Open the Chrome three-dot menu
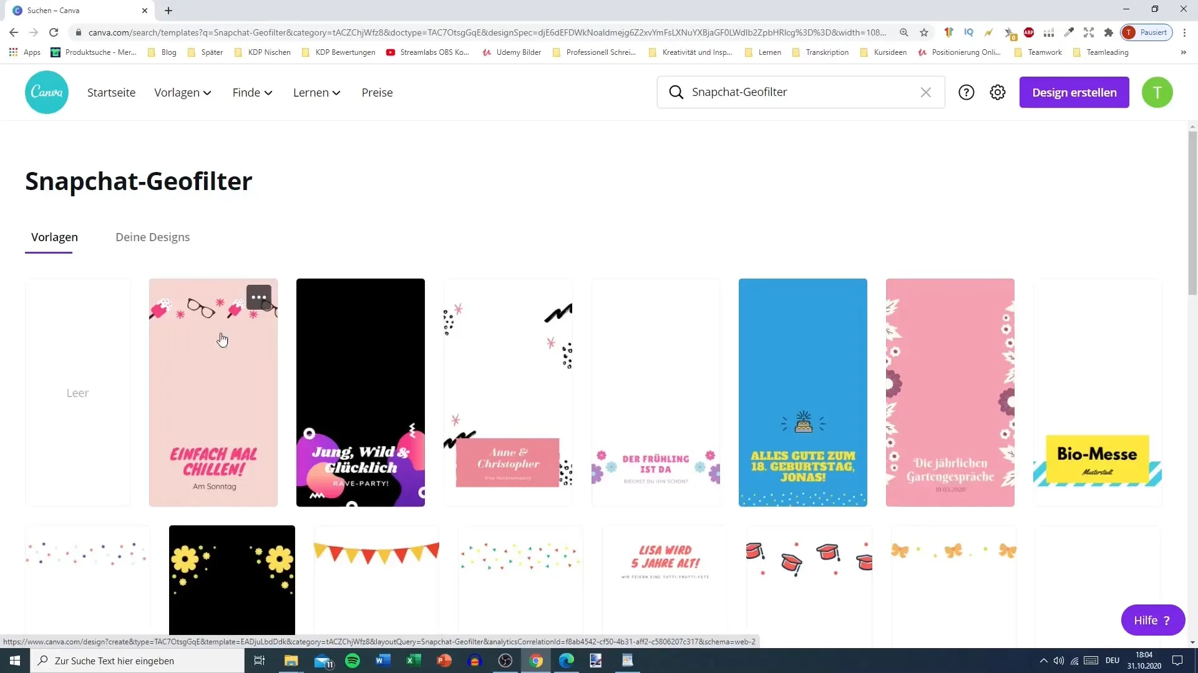1198x673 pixels. coord(1185,32)
